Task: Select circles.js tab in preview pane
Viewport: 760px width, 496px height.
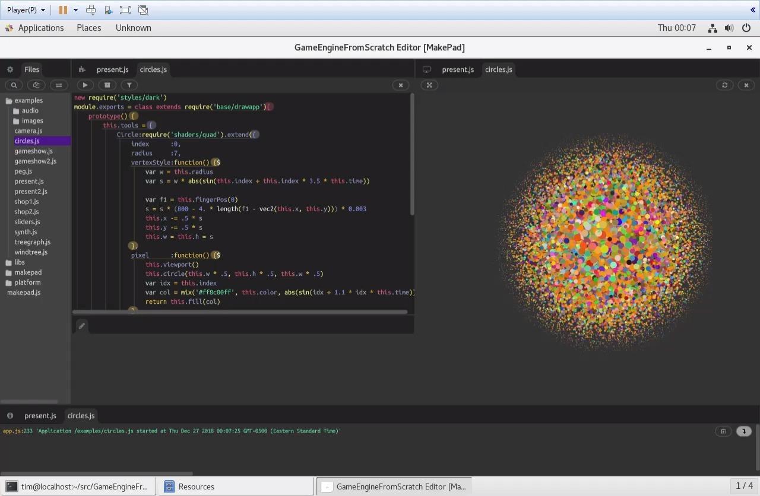Action: (x=499, y=69)
